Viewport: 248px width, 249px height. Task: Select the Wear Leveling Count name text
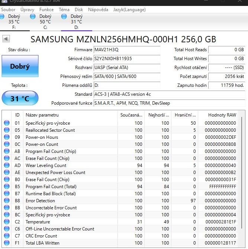point(46,166)
